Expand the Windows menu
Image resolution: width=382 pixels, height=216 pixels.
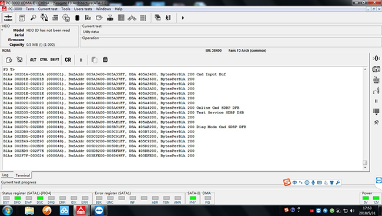point(103,9)
